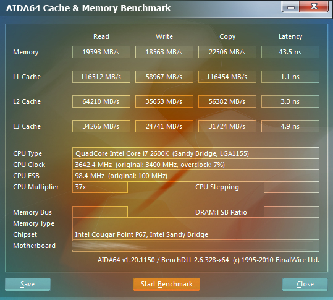This screenshot has height=300, width=333.
Task: Select L1 Cache Write 58967 MB/s
Action: (x=164, y=77)
